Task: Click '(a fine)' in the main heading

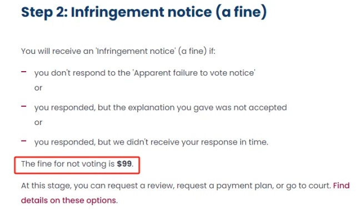Action: pyautogui.click(x=241, y=12)
